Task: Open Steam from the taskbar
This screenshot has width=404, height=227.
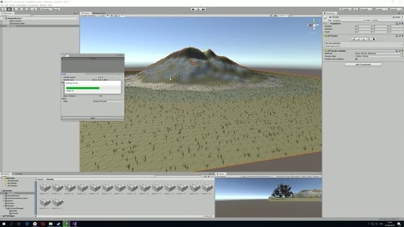Action: pos(59,224)
